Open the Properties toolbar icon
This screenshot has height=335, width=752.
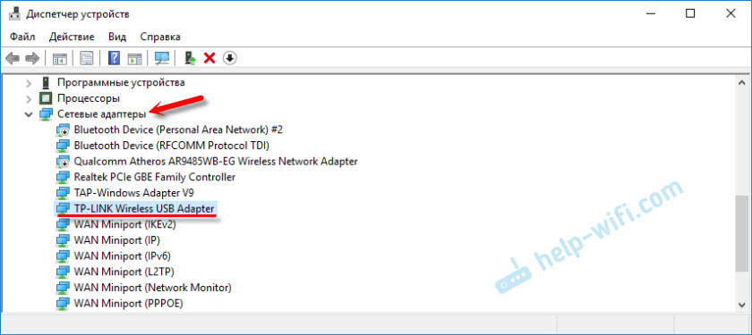(86, 58)
